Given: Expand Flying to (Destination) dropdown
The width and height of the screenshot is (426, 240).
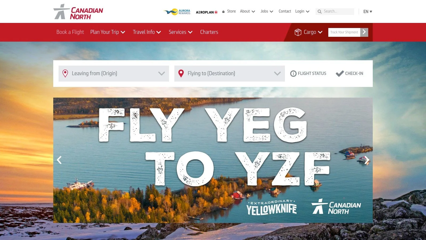Looking at the screenshot, I should pyautogui.click(x=230, y=74).
